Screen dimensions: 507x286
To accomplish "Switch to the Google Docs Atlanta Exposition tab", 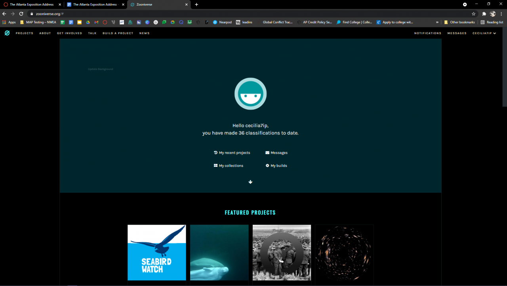I will pyautogui.click(x=95, y=4).
